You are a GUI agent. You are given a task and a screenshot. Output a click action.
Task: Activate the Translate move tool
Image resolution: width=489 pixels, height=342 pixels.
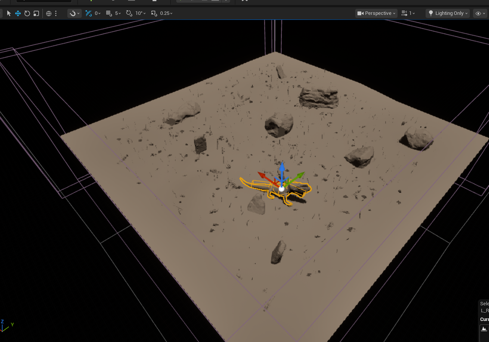[18, 13]
